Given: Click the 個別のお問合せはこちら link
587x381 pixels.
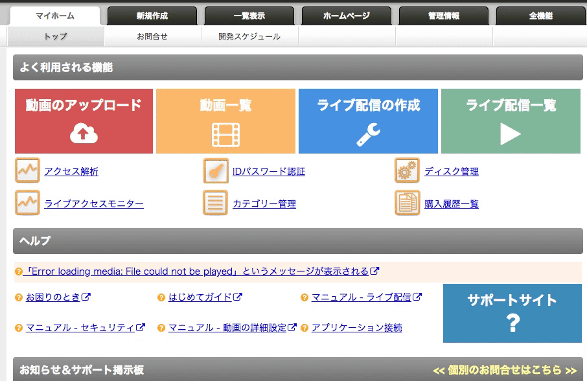Looking at the screenshot, I should (505, 370).
